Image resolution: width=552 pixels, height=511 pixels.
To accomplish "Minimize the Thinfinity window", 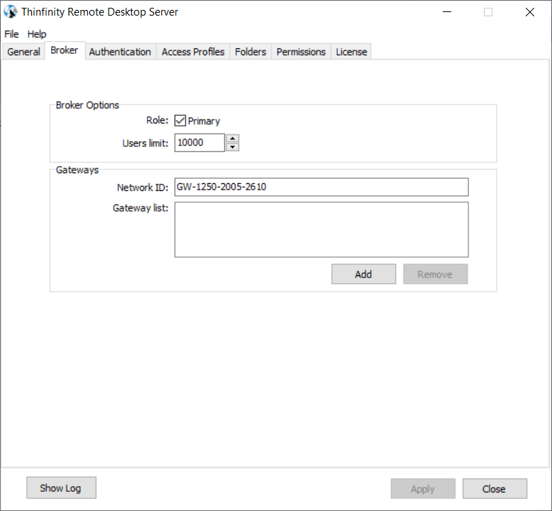I will click(447, 12).
